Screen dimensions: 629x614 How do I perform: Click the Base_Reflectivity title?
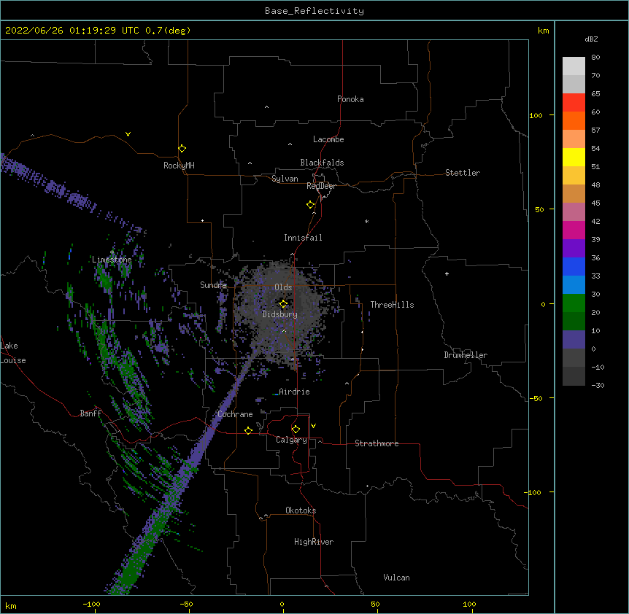coord(314,11)
